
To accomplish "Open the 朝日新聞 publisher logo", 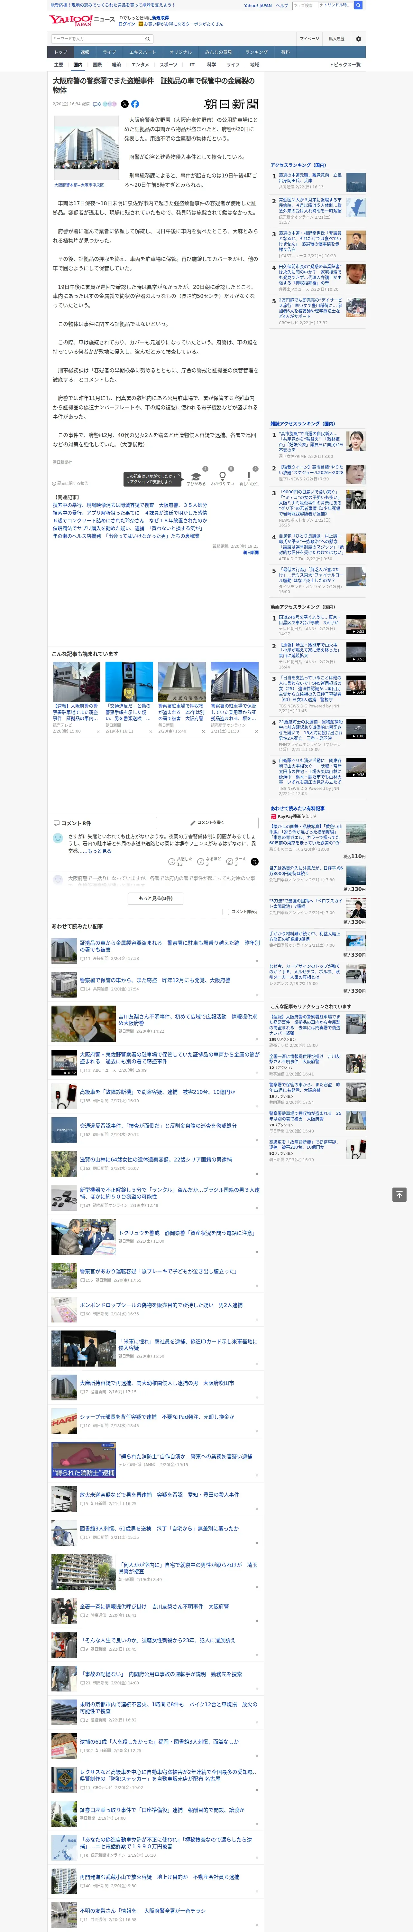I will (x=232, y=104).
